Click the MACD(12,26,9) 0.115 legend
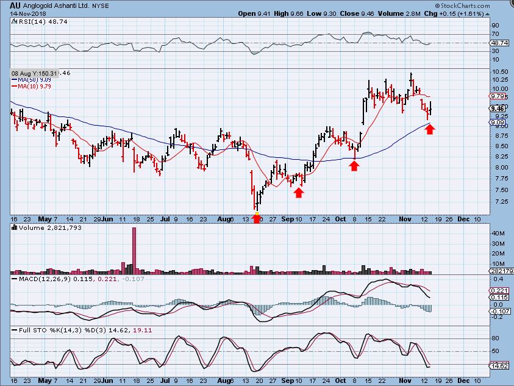Image resolution: width=514 pixels, height=386 pixels. click(x=56, y=279)
